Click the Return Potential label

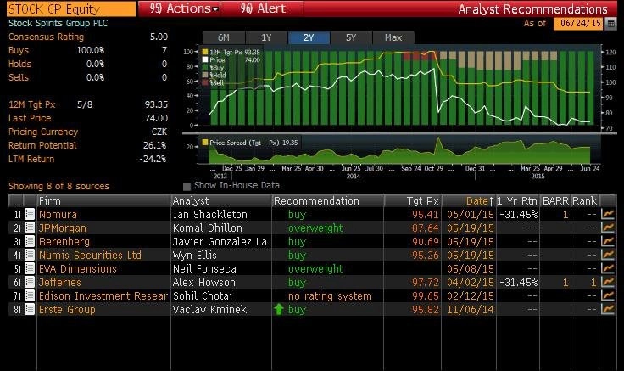click(42, 145)
